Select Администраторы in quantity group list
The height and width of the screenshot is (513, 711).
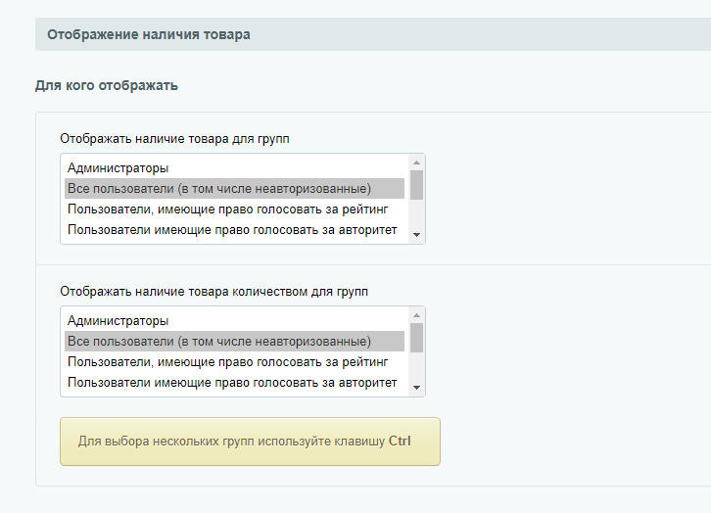tap(234, 321)
